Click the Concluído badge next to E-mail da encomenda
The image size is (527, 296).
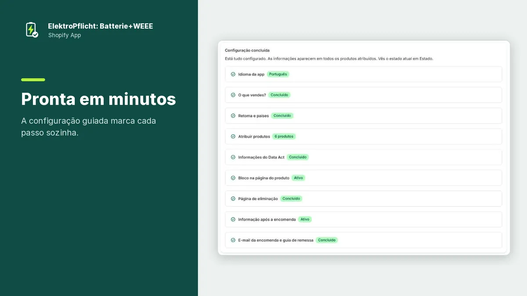click(x=327, y=240)
